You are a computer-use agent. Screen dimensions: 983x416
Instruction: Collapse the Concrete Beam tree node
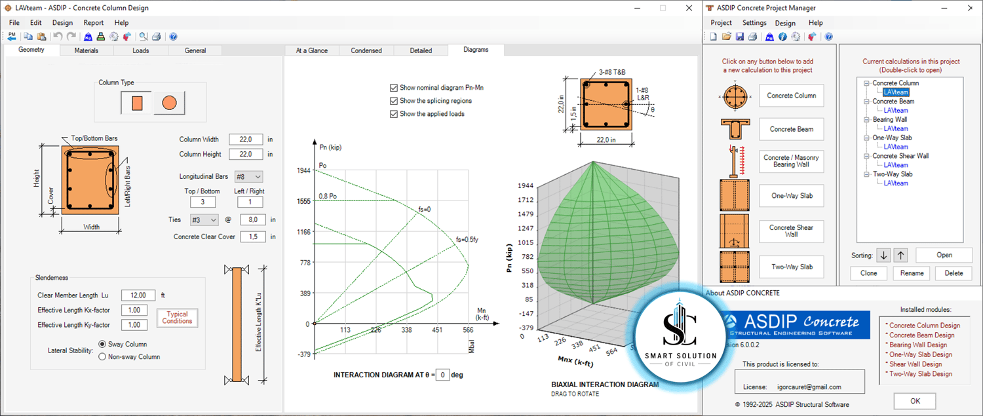(867, 102)
